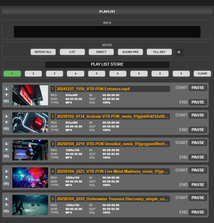This screenshot has height=223, width=214.
Task: Select the Underwater Treasure Discovery thumbnail
Action: [30, 205]
